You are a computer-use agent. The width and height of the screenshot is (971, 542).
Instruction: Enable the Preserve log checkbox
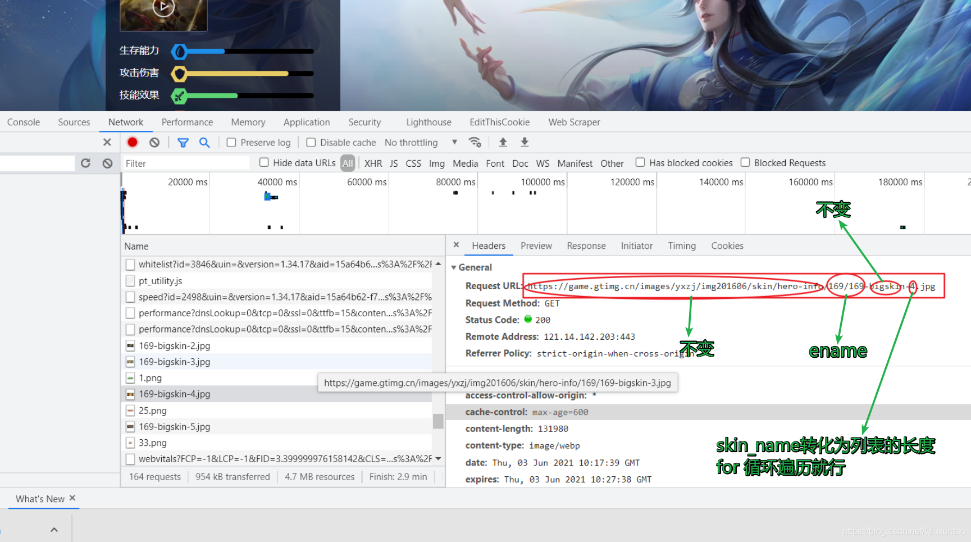click(x=231, y=143)
